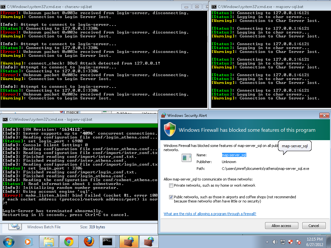Viewport: 331px width, 248px height.
Task: Open the Windows Start menu
Action: [9, 242]
